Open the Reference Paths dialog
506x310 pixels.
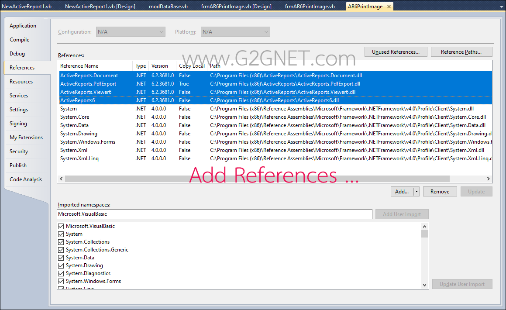(461, 52)
